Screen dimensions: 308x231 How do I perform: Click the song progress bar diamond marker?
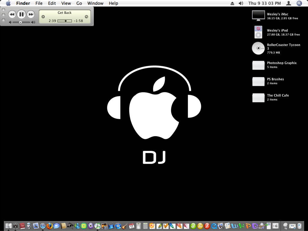(x=66, y=21)
